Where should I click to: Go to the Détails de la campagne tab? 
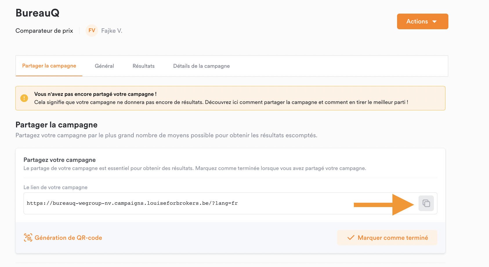pyautogui.click(x=202, y=66)
